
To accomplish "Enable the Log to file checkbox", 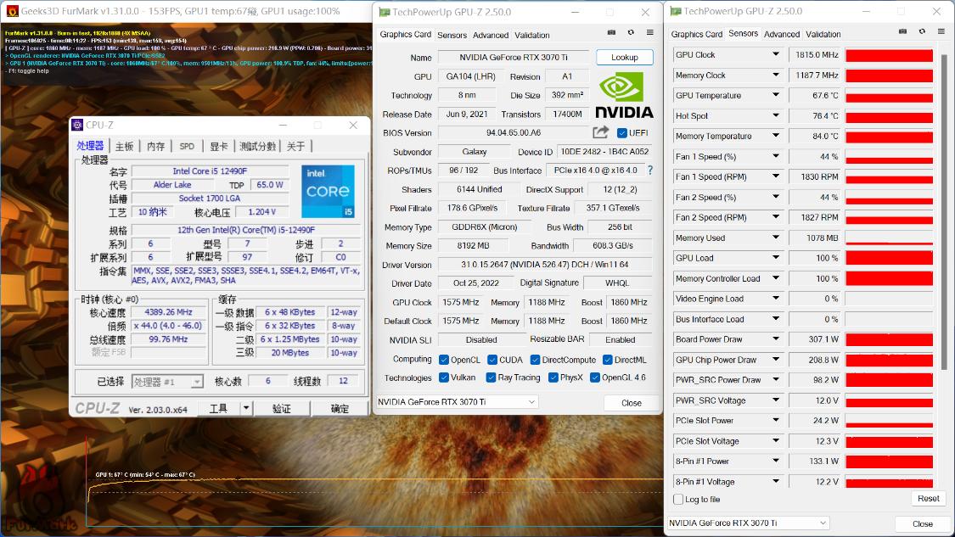I will [678, 500].
